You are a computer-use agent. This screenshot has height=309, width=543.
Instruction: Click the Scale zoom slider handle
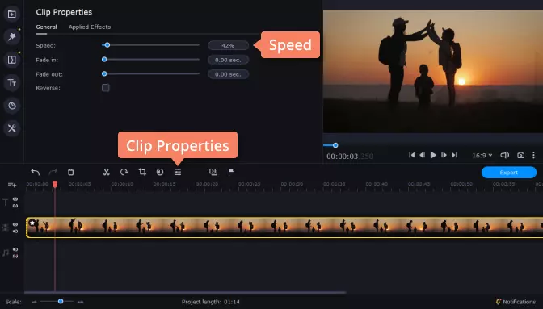click(x=61, y=302)
